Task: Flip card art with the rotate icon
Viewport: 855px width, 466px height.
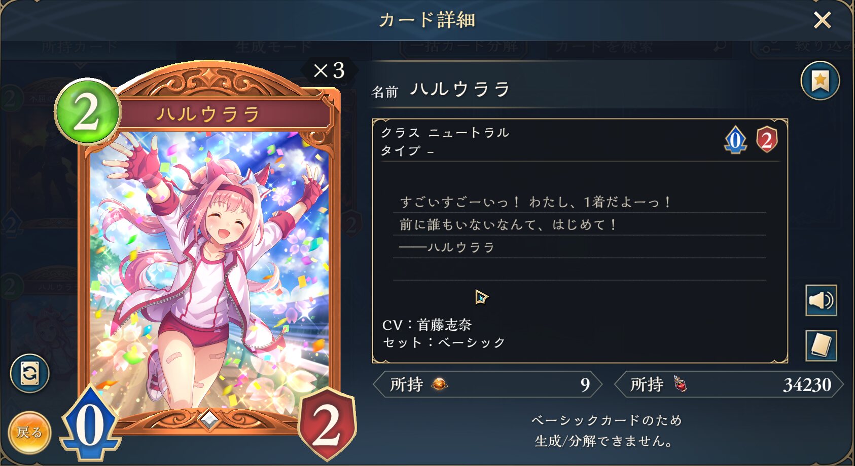Action: [29, 373]
